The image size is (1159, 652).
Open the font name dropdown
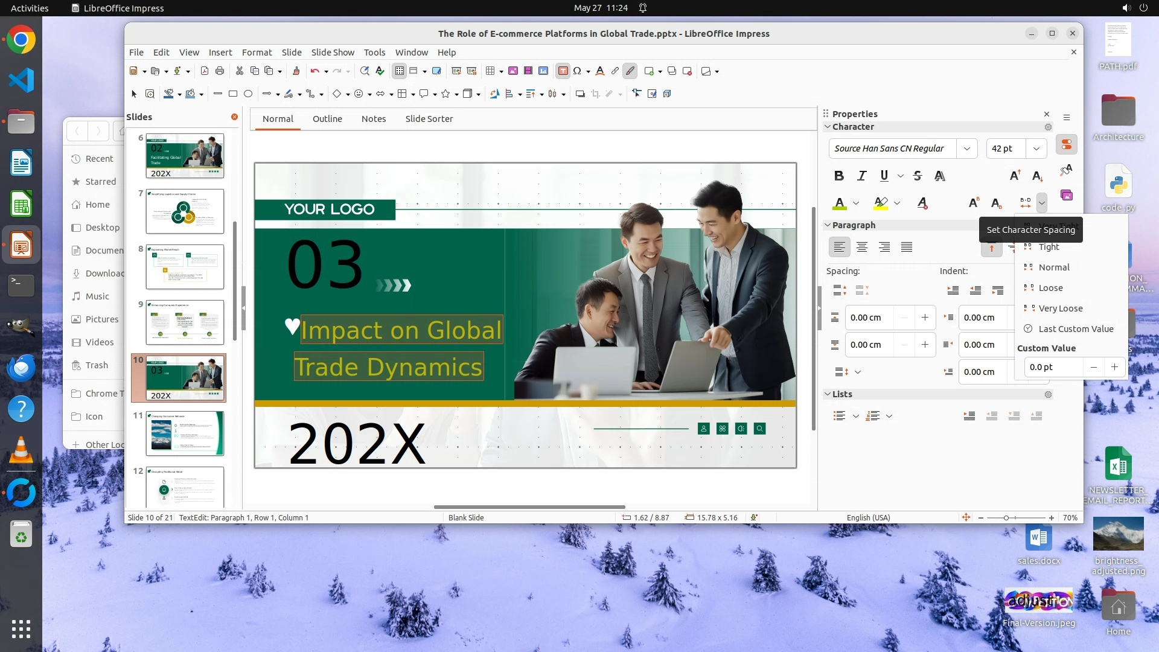[966, 149]
